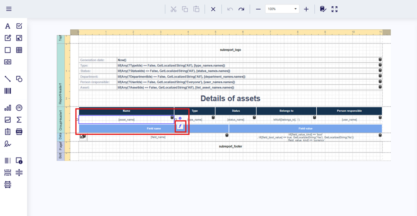Click the expression editor f button

180,127
